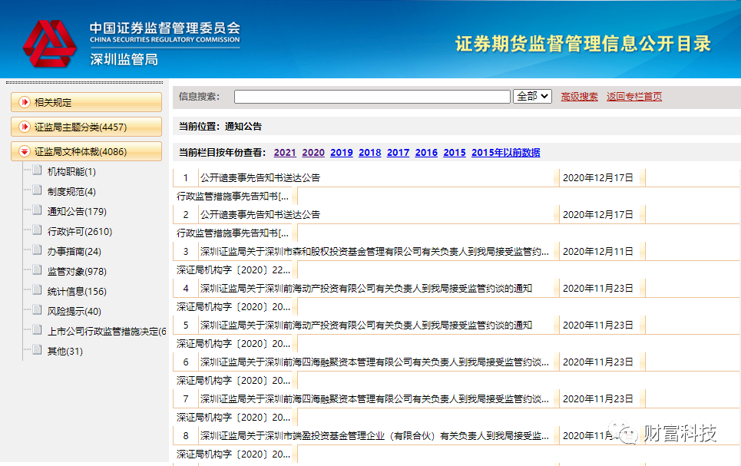The width and height of the screenshot is (741, 466).
Task: Click the page icon next to 其他(31)
Action: [x=37, y=350]
